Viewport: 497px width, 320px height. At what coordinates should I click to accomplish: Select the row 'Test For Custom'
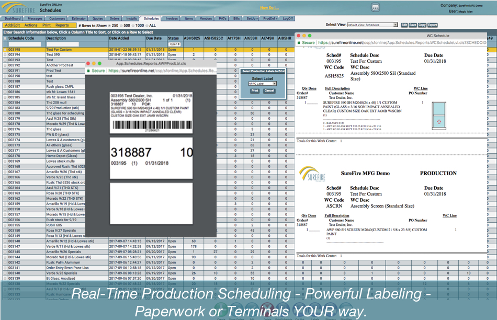(x=150, y=50)
